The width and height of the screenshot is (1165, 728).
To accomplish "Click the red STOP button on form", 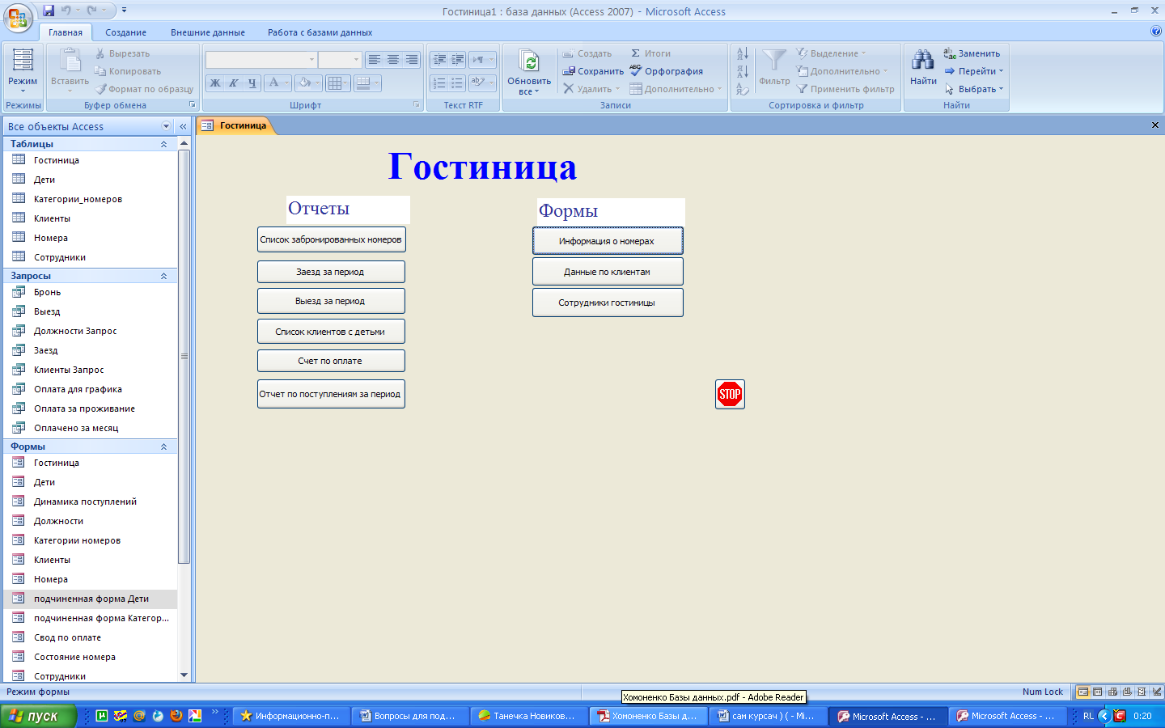I will coord(730,395).
